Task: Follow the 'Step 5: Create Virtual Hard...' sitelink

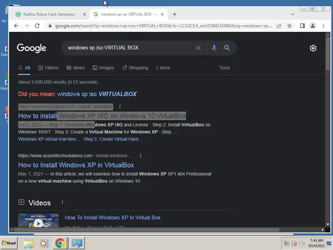Action: pyautogui.click(x=113, y=139)
